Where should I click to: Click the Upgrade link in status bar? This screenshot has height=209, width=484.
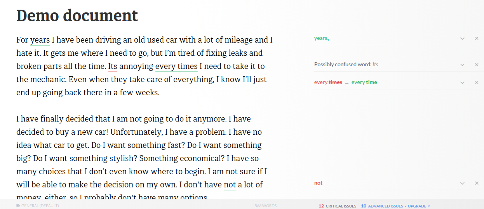pos(418,206)
